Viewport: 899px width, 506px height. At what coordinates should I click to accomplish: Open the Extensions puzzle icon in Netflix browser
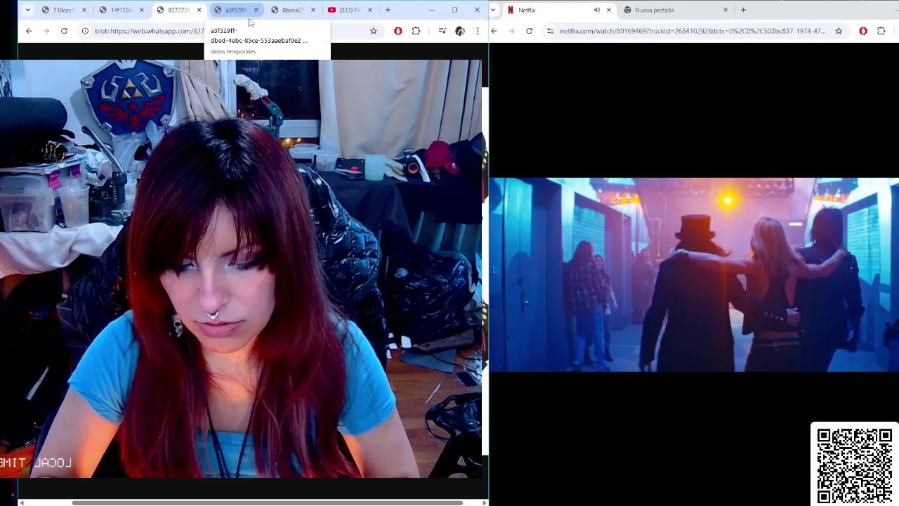881,31
